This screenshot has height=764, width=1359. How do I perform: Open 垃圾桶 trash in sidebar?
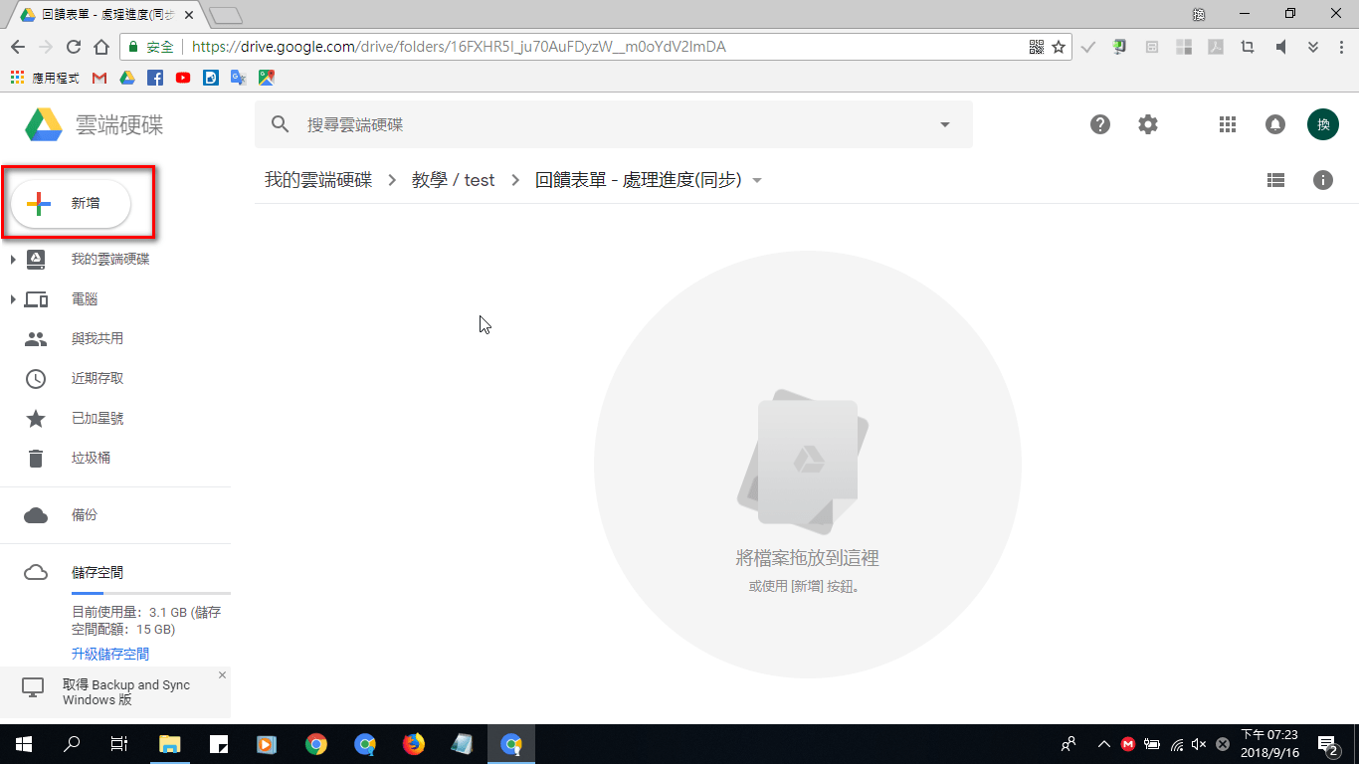click(91, 459)
